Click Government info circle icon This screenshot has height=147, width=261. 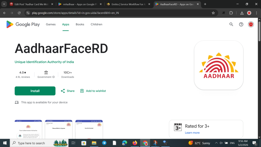coord(54,77)
